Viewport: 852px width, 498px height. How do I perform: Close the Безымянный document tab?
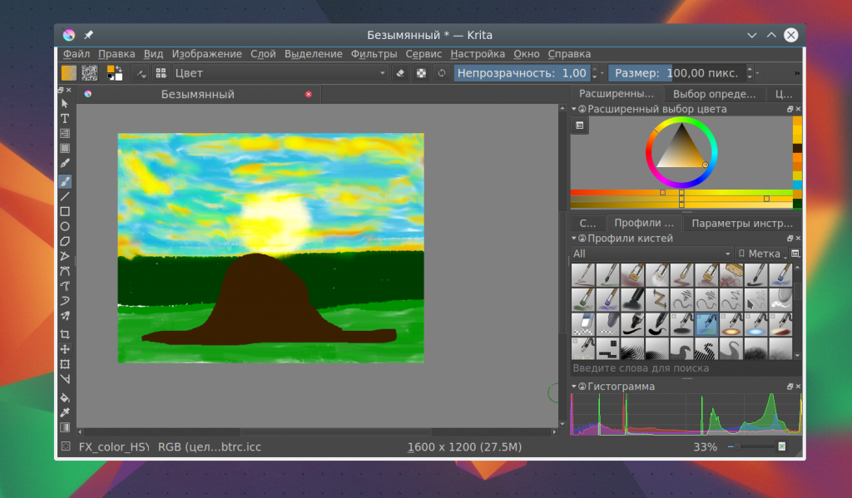click(x=309, y=94)
